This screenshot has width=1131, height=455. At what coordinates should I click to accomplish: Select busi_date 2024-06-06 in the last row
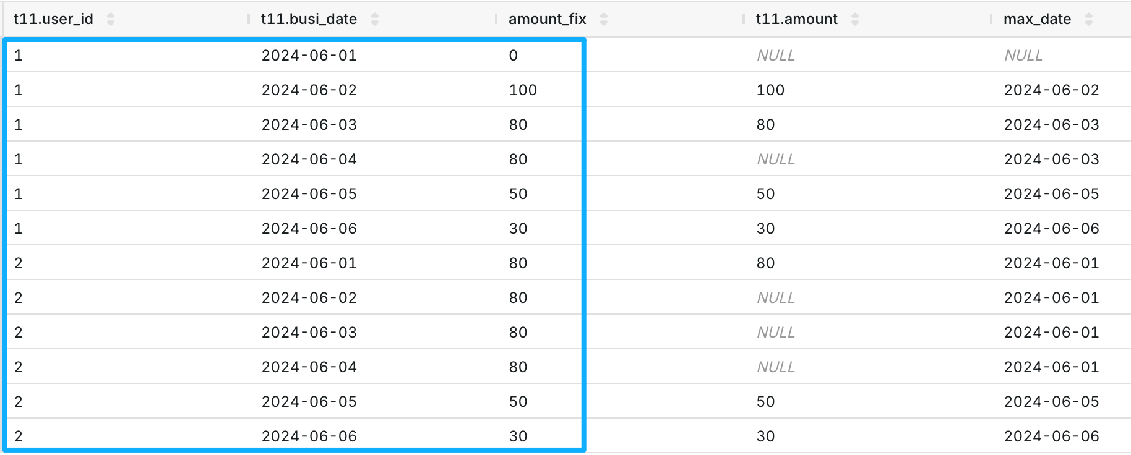point(309,436)
